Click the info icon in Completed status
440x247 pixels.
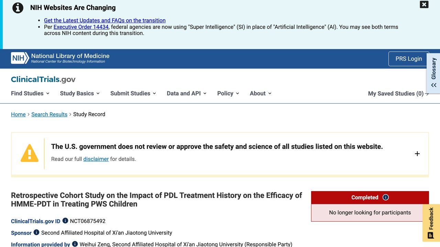(x=386, y=197)
